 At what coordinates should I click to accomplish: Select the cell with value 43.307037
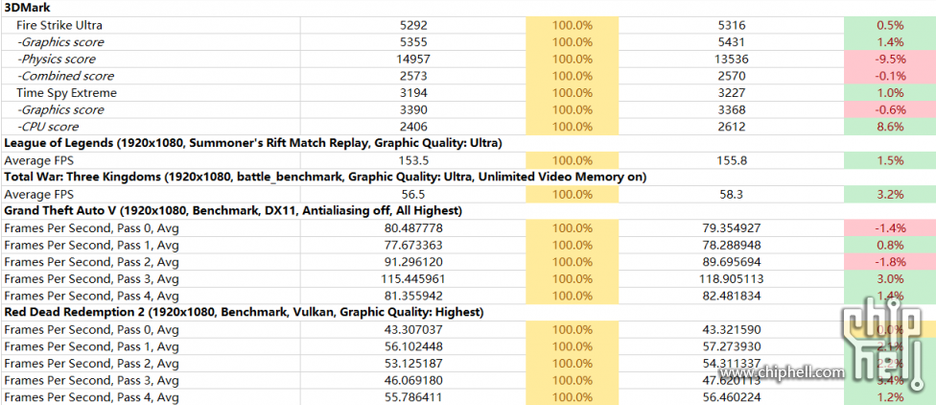(413, 330)
